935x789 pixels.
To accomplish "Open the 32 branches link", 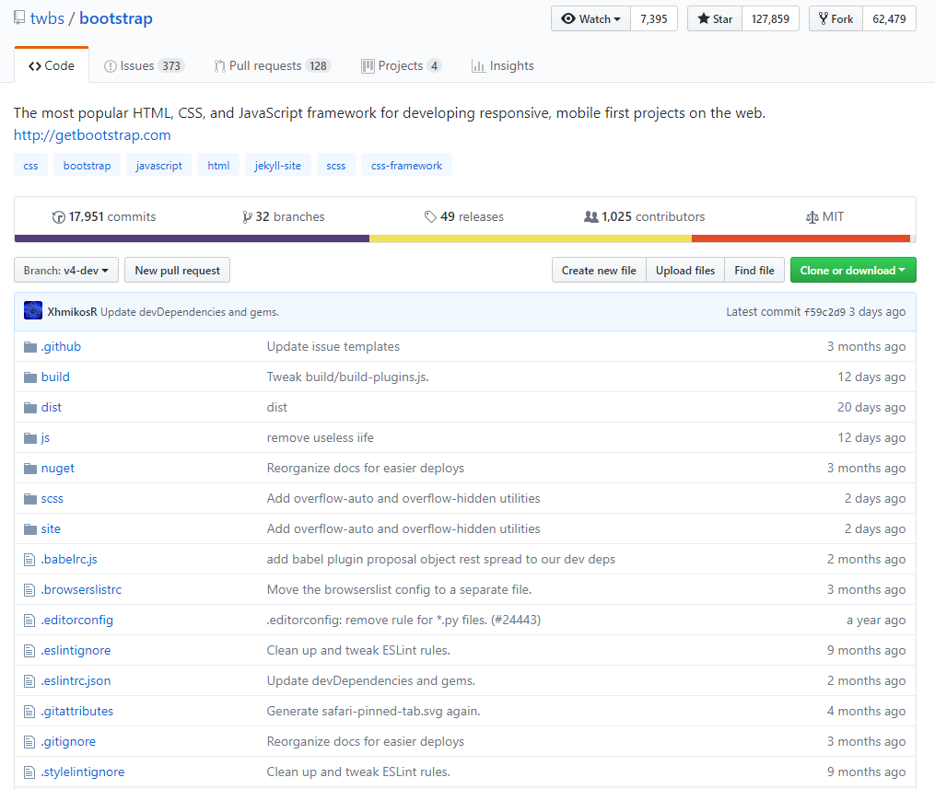I will coord(284,217).
